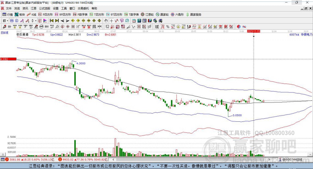This screenshot has width=313, height=169.
Task: Click the 极反通道 indicator label
Action: (x=22, y=34)
